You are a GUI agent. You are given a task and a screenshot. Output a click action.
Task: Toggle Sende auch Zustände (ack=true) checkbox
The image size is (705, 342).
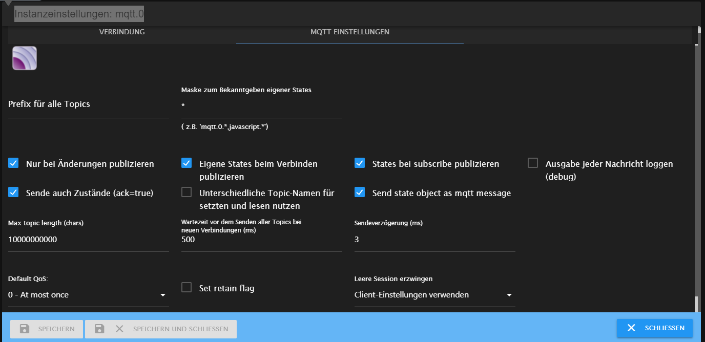14,193
